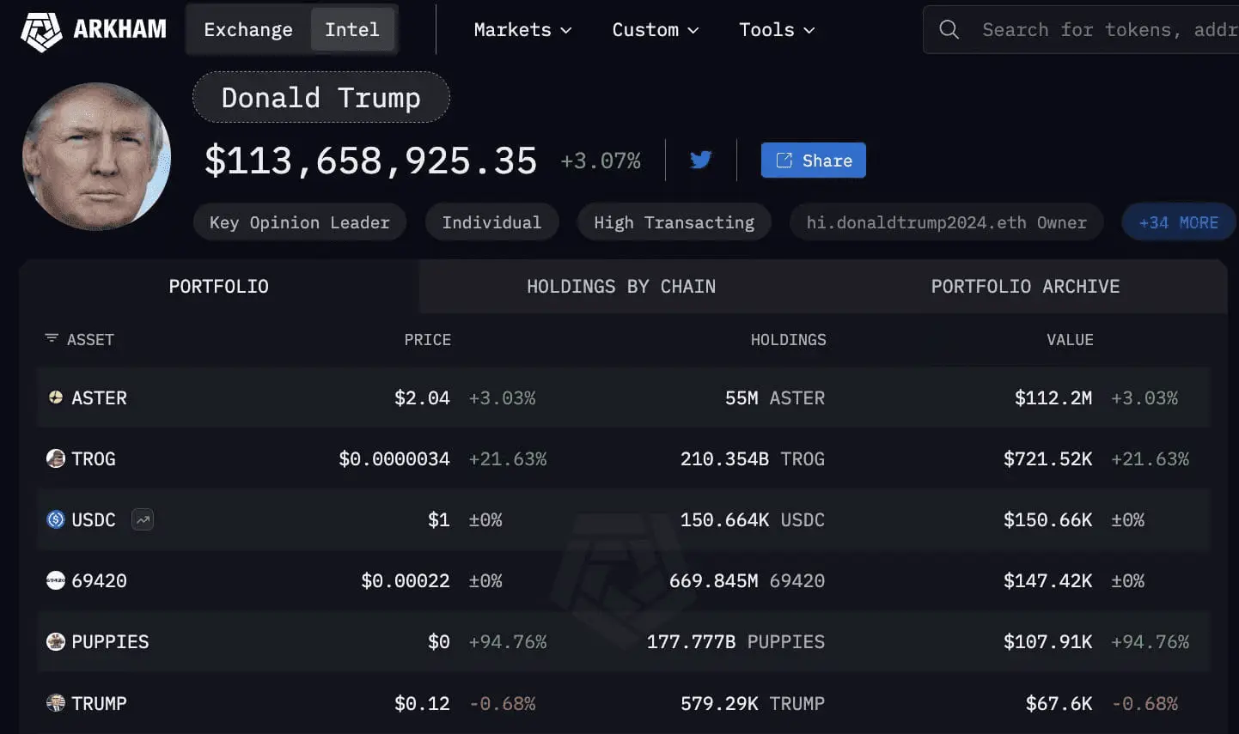Open the USDC chart trend icon
The width and height of the screenshot is (1239, 734).
point(143,519)
